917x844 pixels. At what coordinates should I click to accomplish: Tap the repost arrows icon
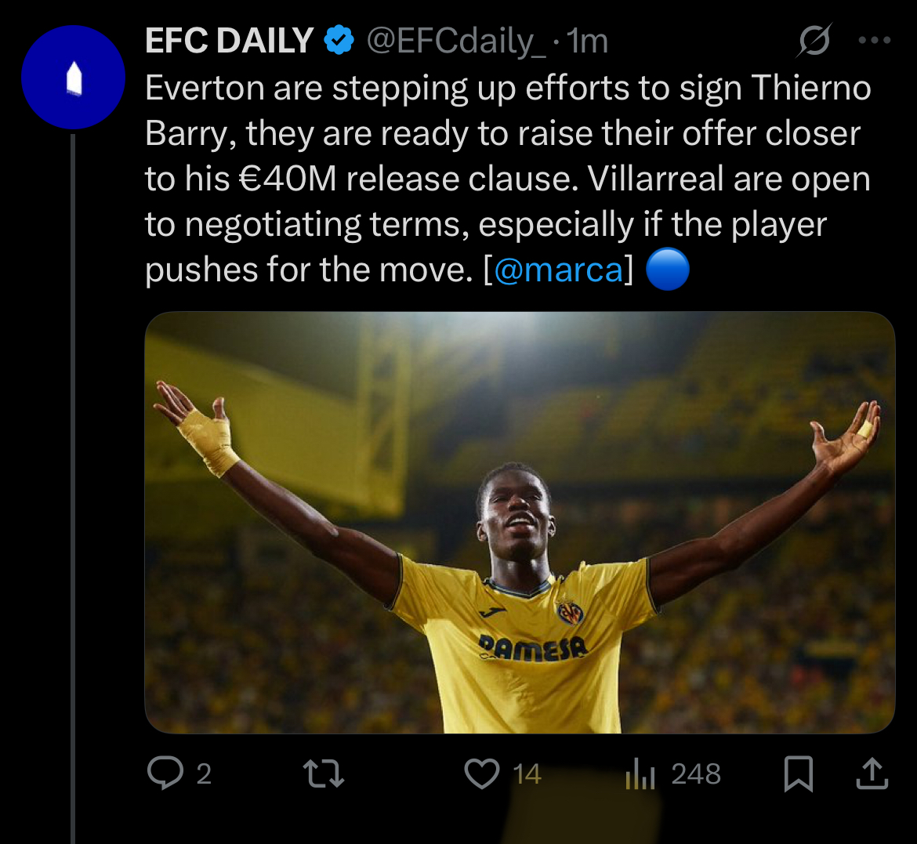(x=324, y=774)
